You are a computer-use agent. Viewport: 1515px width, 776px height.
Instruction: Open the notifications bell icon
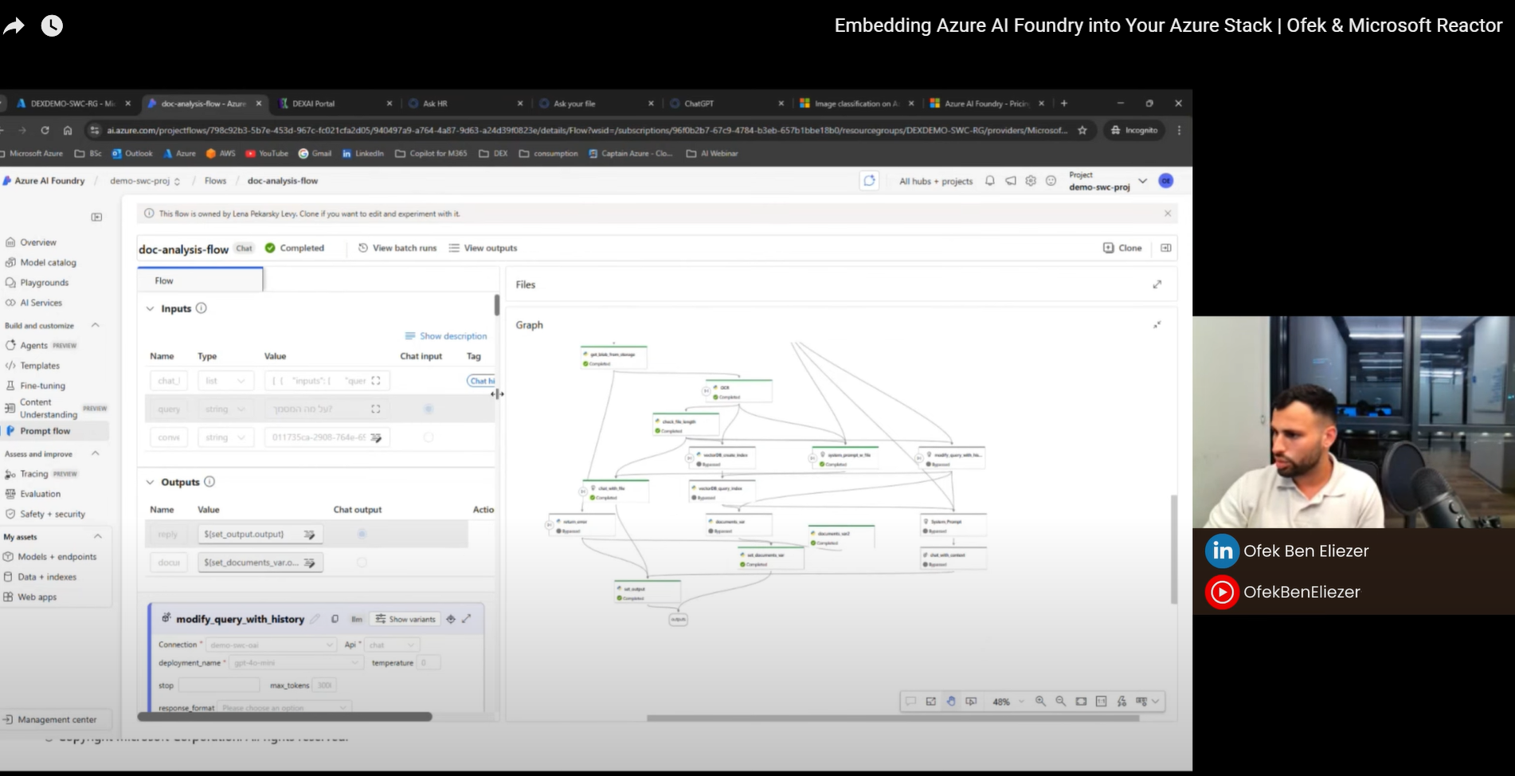tap(989, 181)
